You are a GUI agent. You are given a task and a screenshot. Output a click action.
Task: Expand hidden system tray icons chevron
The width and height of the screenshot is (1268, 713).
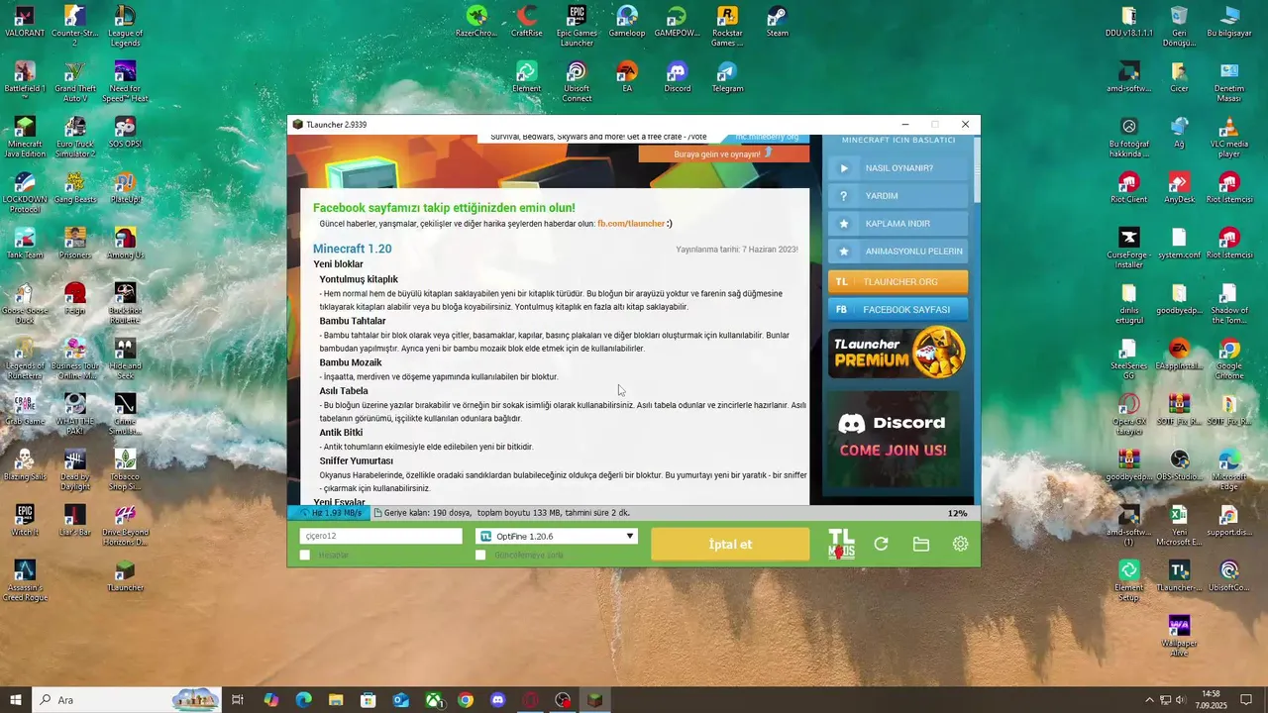pyautogui.click(x=1149, y=700)
